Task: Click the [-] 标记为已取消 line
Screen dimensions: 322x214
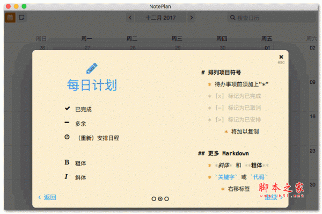Action: point(235,108)
